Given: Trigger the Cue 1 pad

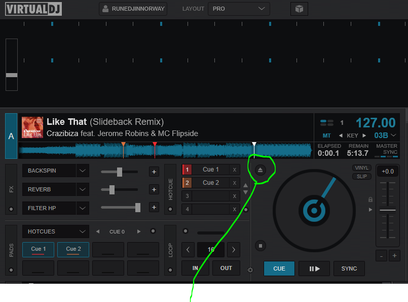Looking at the screenshot, I should (x=38, y=250).
